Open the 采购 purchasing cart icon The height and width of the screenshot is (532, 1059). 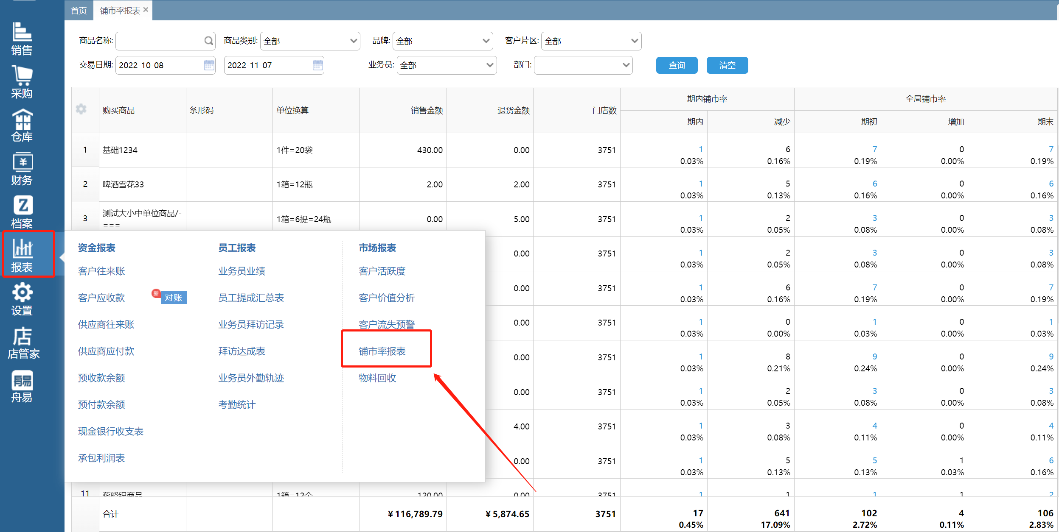(22, 82)
